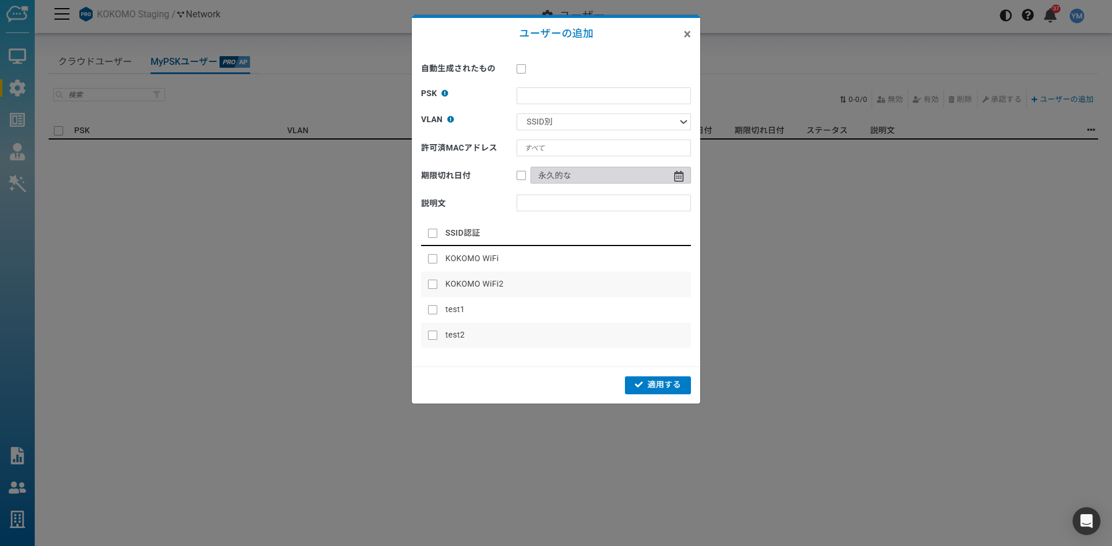Tick the test1 SSID checkbox
Screen dimensions: 1112x546
[433, 310]
